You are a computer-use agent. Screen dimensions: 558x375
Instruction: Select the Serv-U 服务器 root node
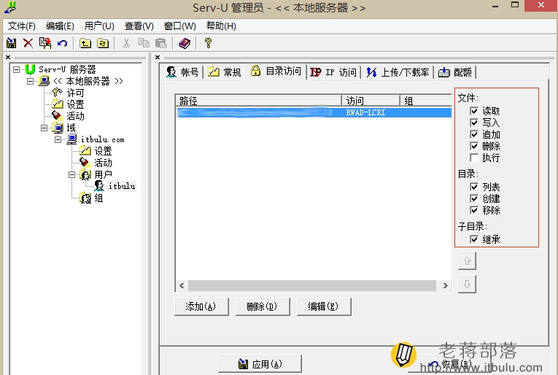pos(67,69)
